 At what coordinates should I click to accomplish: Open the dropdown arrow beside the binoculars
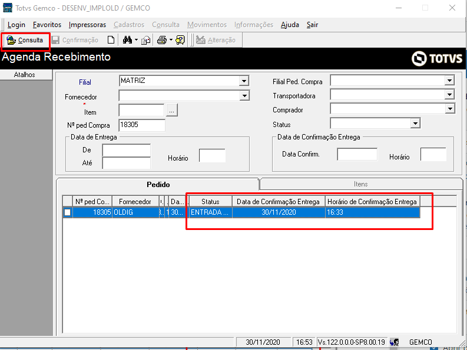coord(136,40)
